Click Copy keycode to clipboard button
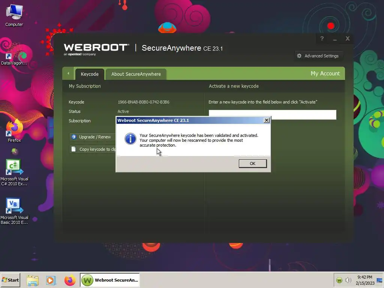 pos(93,149)
